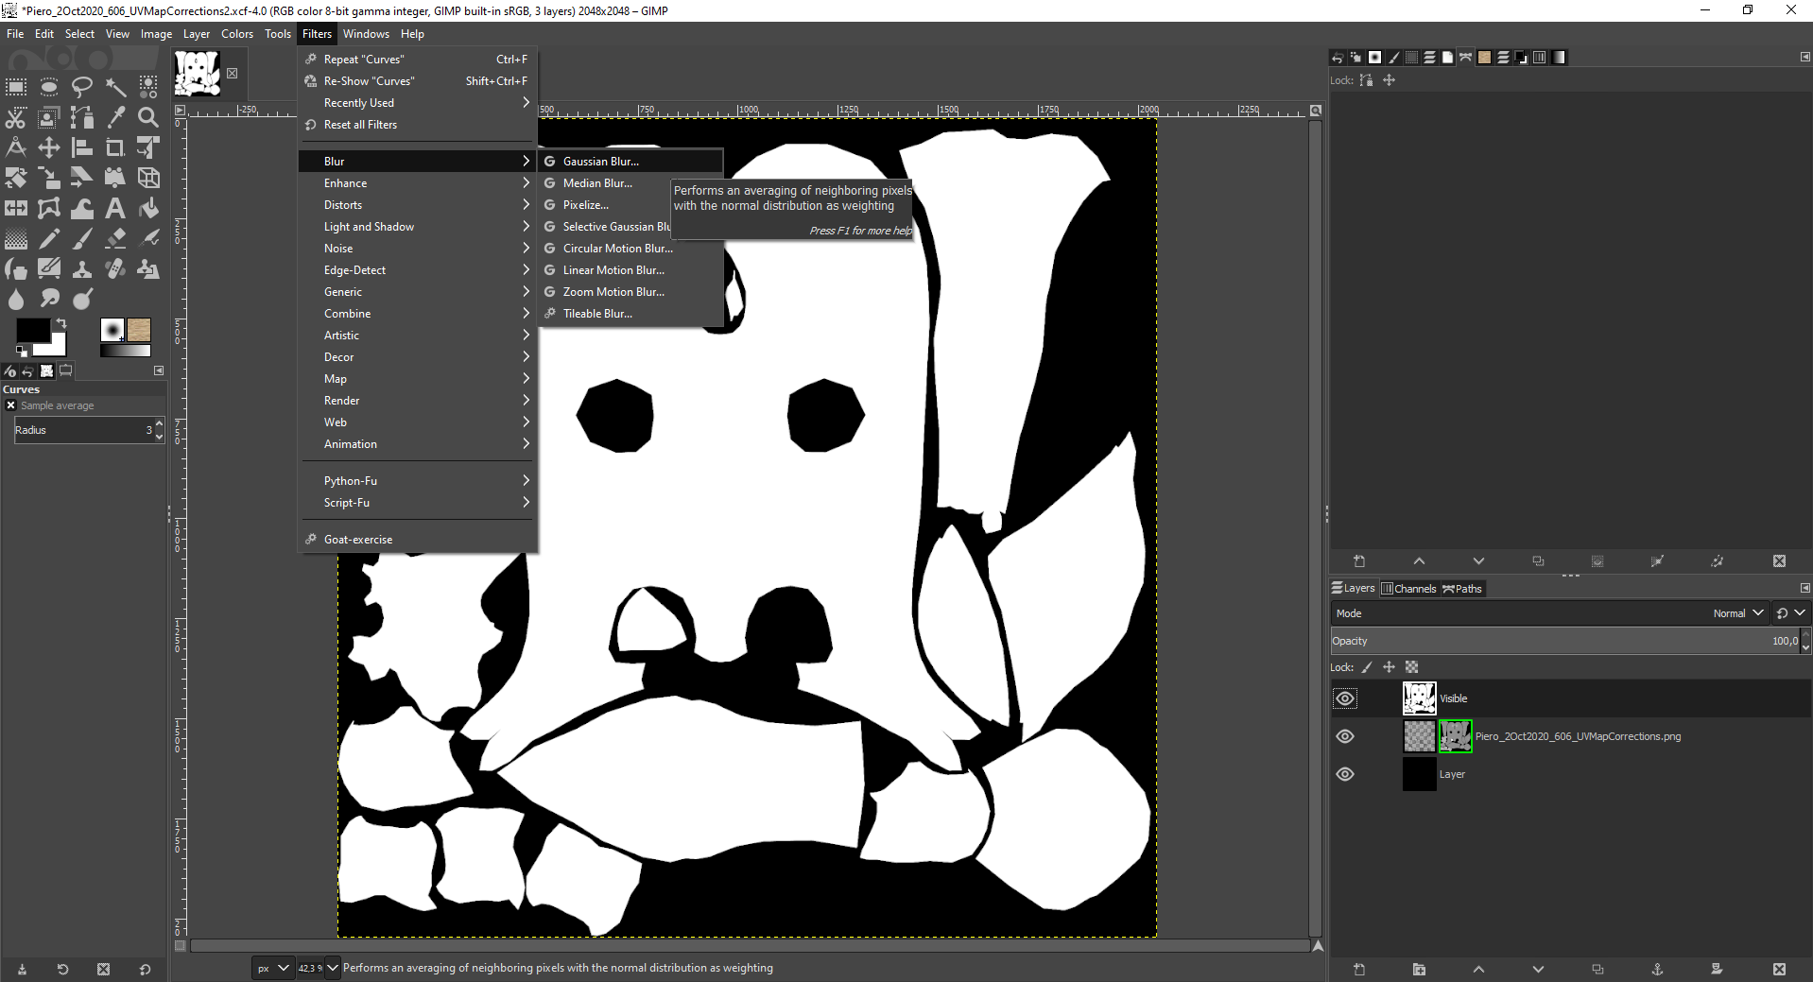The width and height of the screenshot is (1813, 982).
Task: Hide the Visible layer with eye icon
Action: tap(1345, 698)
